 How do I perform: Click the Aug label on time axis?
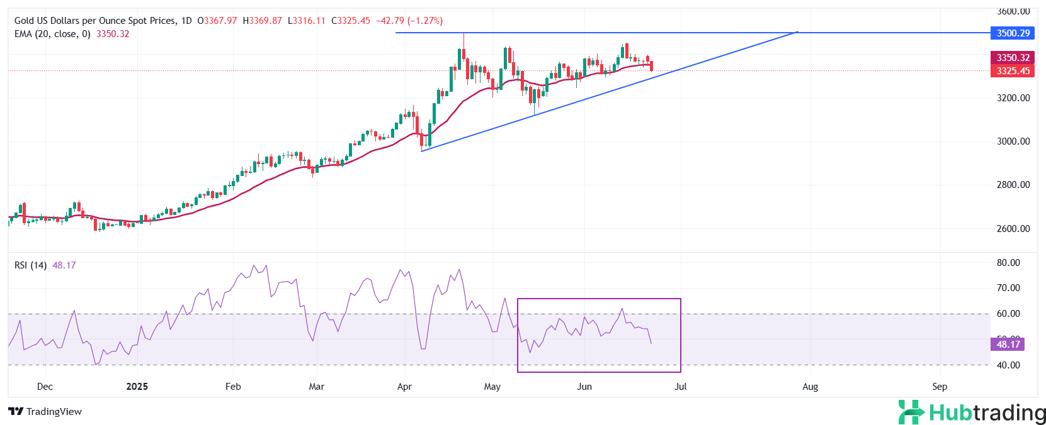point(810,387)
